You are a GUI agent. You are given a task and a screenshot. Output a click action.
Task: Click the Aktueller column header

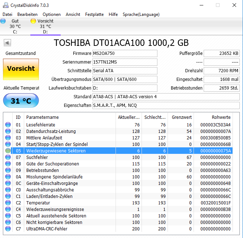pyautogui.click(x=129, y=117)
